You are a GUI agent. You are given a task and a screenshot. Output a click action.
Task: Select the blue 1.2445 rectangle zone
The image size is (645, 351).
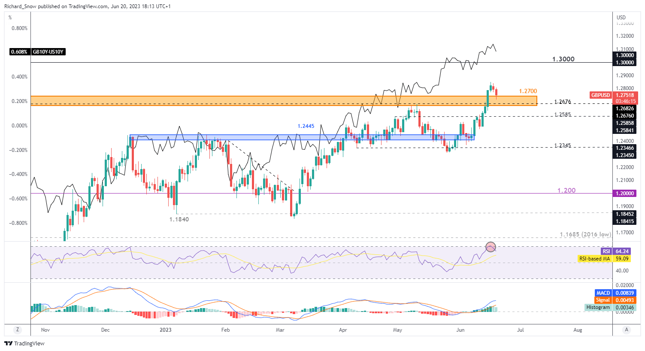302,137
